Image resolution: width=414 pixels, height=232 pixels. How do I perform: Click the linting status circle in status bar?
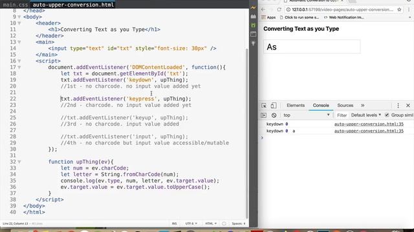click(224, 224)
